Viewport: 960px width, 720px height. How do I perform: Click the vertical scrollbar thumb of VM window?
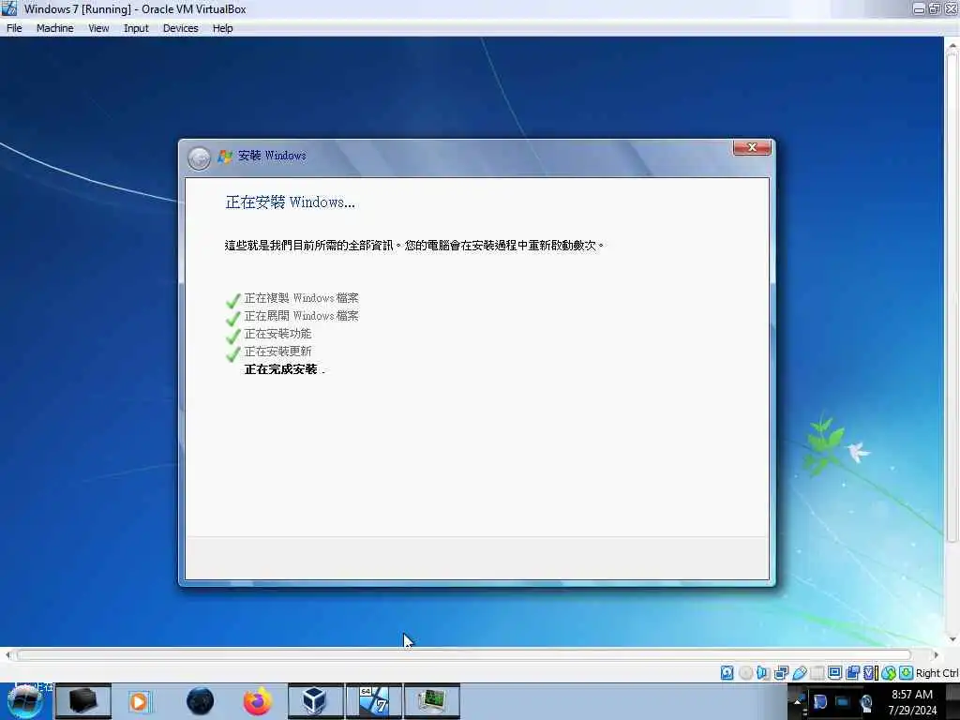(x=952, y=297)
